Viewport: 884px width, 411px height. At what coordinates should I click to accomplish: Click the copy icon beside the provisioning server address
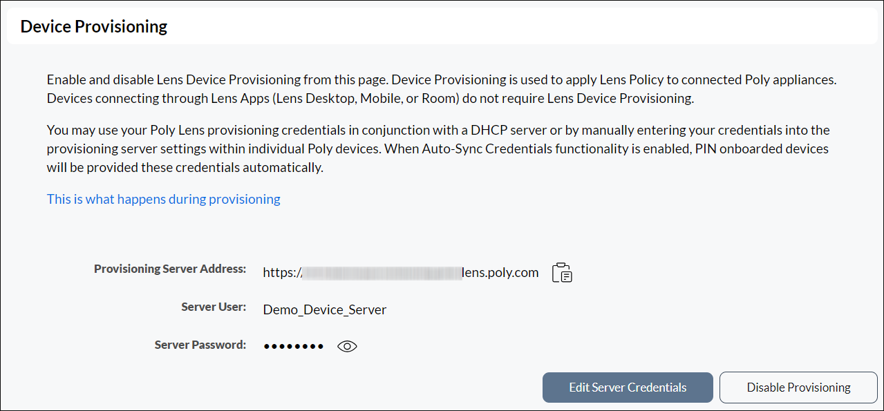point(561,272)
